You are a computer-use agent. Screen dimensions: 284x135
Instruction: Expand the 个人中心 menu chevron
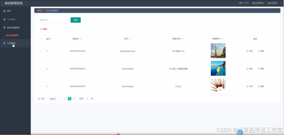(27, 19)
